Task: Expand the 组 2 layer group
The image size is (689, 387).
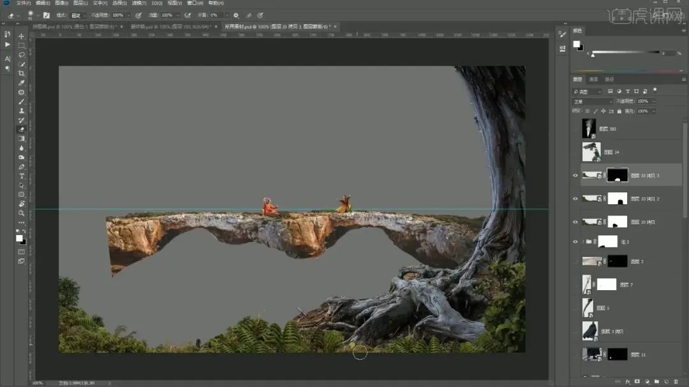Action: click(583, 242)
